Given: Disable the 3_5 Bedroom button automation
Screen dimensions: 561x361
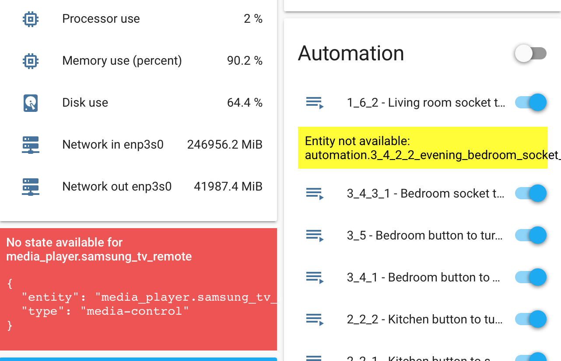Looking at the screenshot, I should click(530, 235).
